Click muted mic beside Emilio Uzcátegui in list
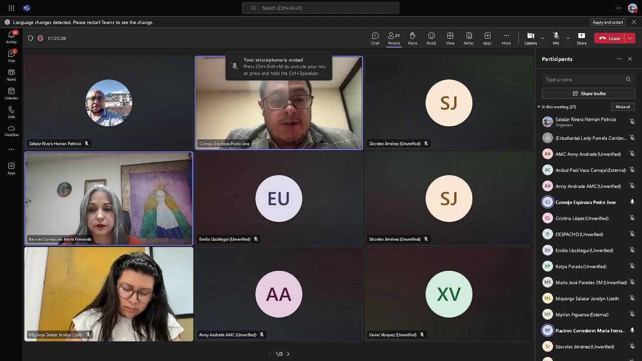This screenshot has height=361, width=642. click(x=632, y=250)
